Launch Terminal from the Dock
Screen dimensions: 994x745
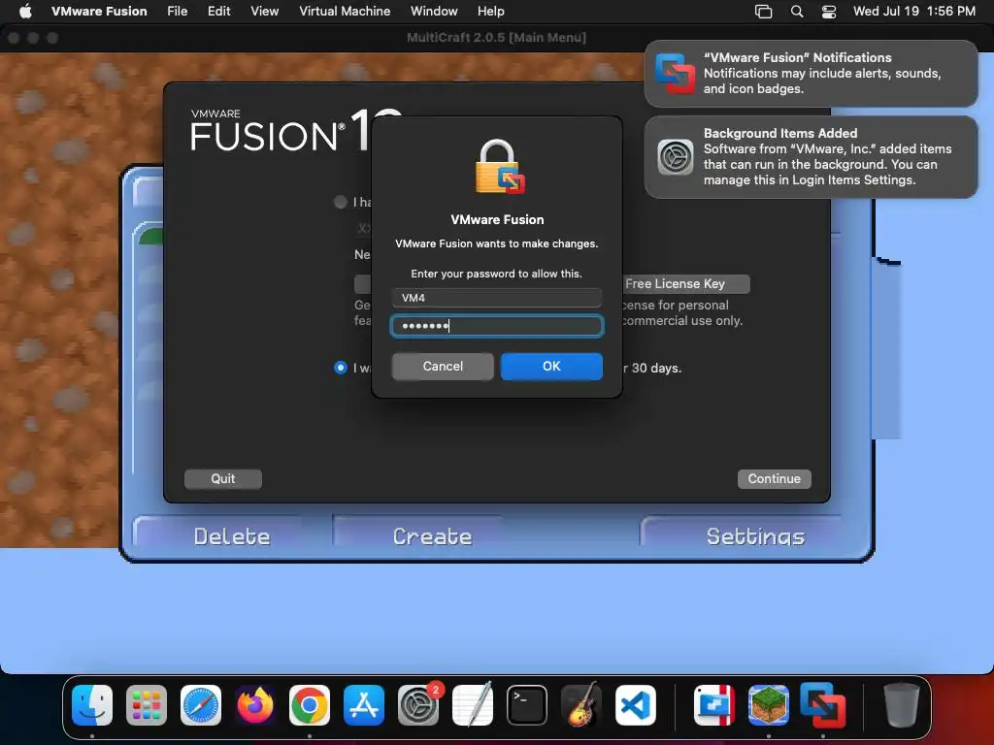click(x=527, y=705)
